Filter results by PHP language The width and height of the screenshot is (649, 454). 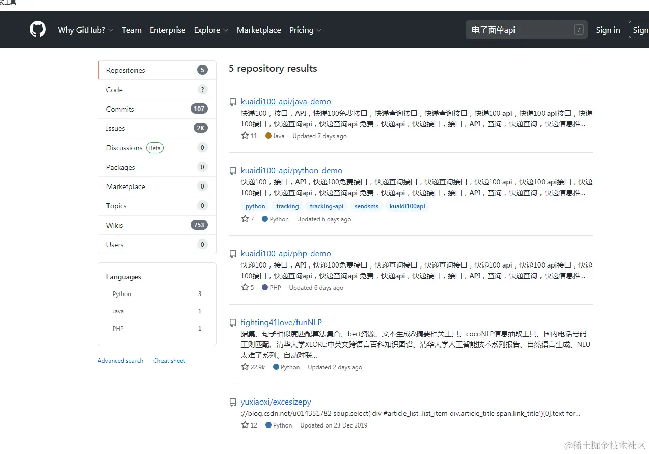[x=157, y=329]
